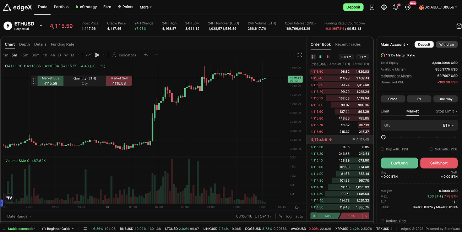
Task: Select the sell-only order book view icon
Action: [x=328, y=57]
